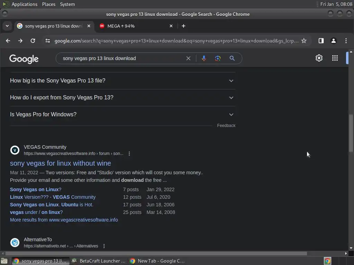Go back to the previous page

click(x=8, y=41)
